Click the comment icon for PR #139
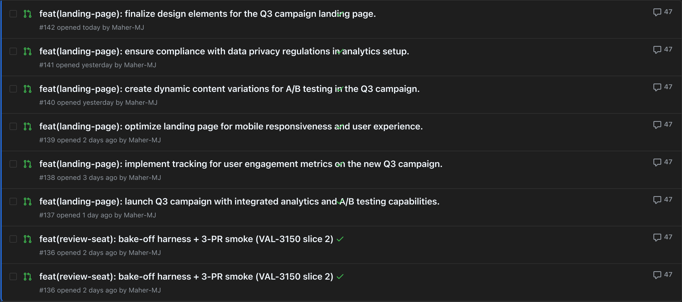Screen dimensions: 682x302 (657, 125)
